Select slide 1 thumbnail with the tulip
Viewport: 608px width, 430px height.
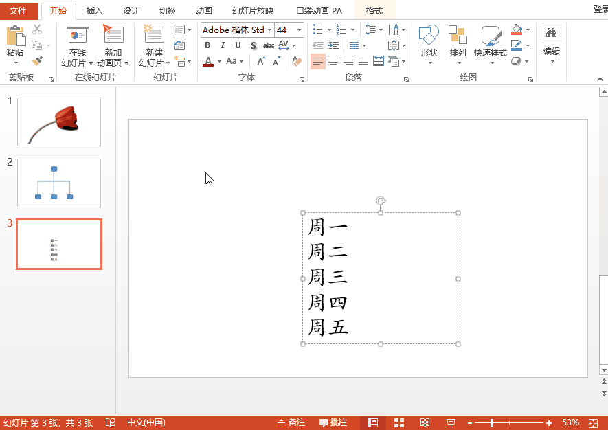point(58,122)
